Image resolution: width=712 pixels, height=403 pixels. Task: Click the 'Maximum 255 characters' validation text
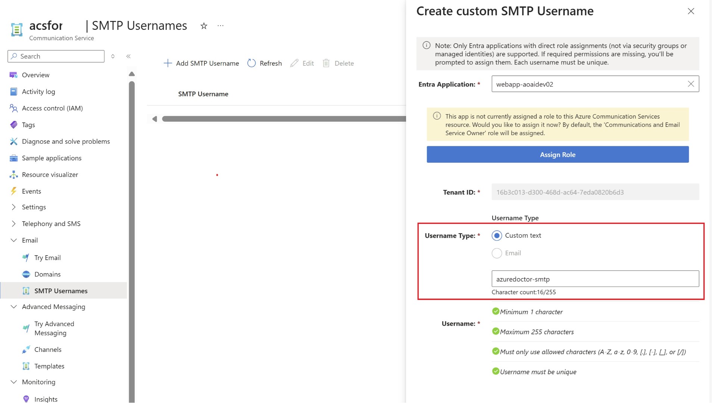coord(537,332)
